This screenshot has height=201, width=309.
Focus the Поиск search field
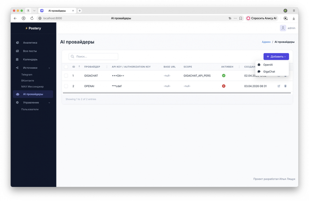click(94, 57)
